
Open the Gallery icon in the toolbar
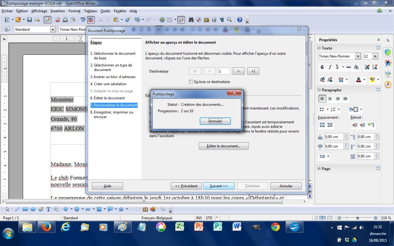(x=207, y=20)
